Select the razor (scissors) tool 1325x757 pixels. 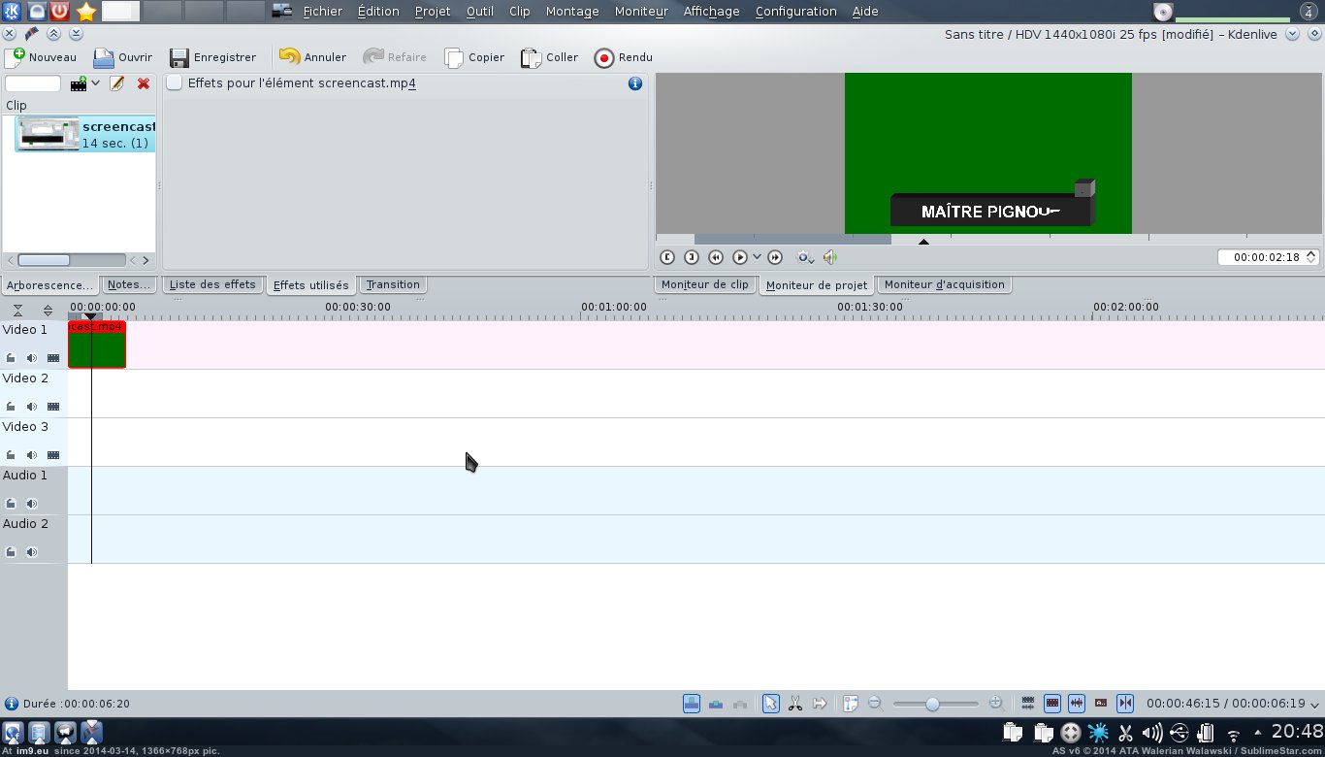(794, 704)
